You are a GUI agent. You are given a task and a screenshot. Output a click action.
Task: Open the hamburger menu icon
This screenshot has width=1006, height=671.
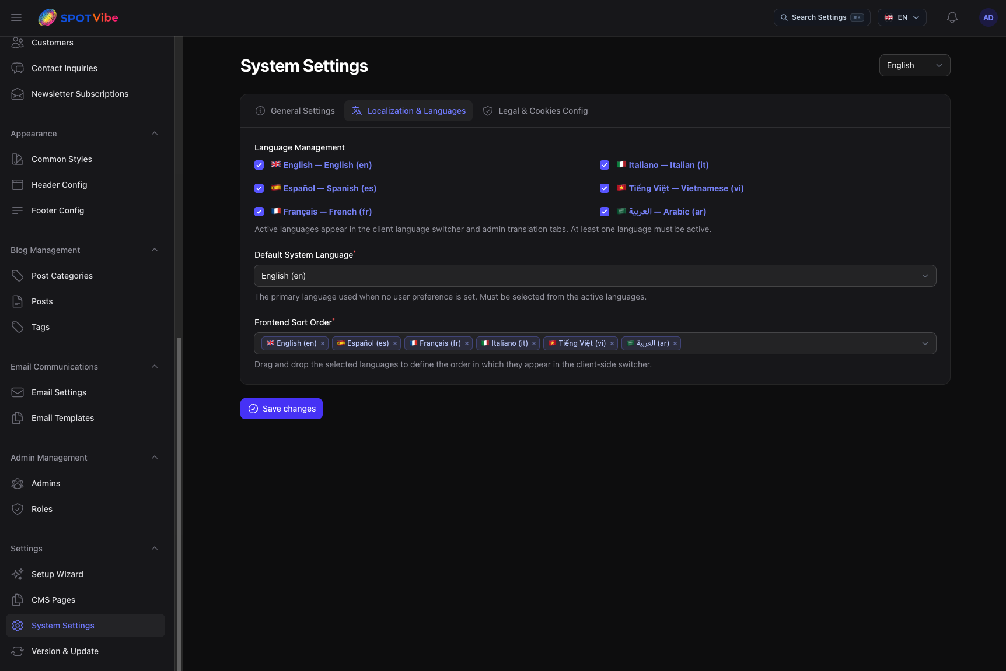click(16, 17)
